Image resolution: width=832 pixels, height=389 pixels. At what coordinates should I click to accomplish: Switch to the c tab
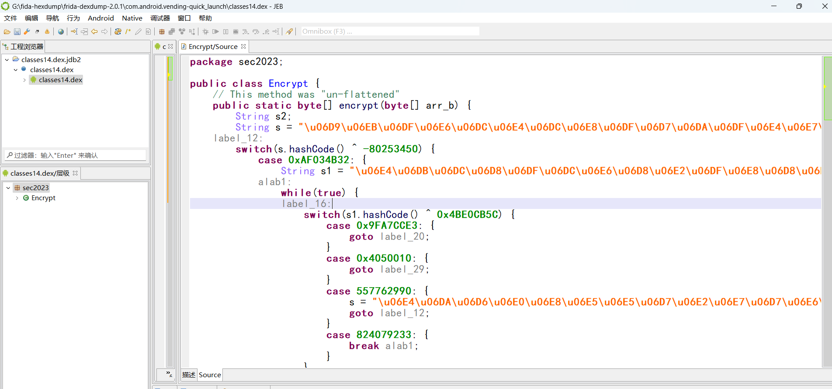[x=164, y=47]
